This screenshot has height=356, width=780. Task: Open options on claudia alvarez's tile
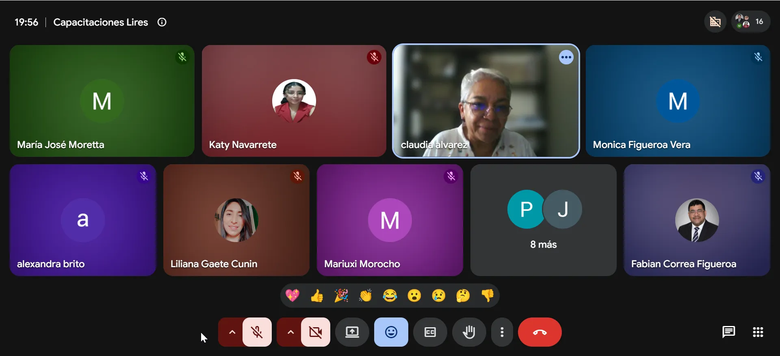coord(566,57)
